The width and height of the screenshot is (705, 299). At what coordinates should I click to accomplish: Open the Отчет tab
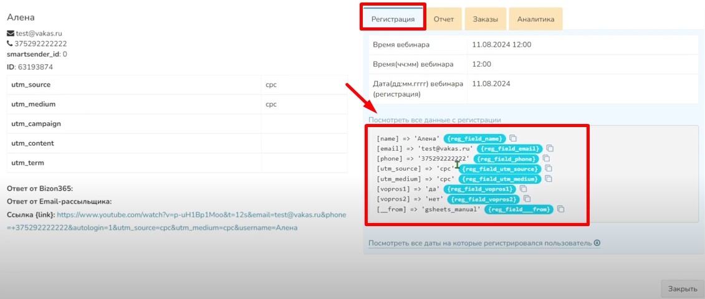[x=444, y=19]
